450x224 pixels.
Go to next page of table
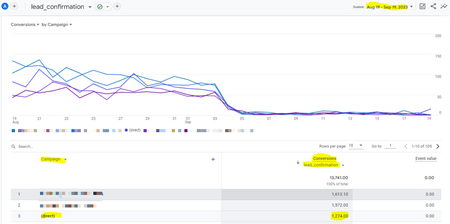point(438,146)
